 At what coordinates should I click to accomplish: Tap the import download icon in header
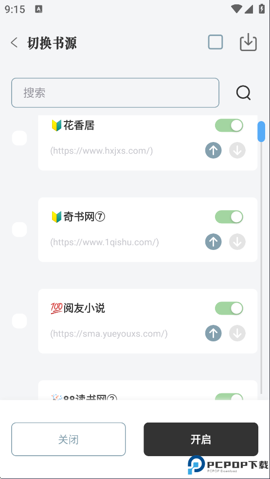pyautogui.click(x=248, y=42)
